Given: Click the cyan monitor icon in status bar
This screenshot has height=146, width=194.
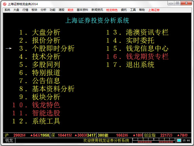Looking at the screenshot, I should [179, 141].
